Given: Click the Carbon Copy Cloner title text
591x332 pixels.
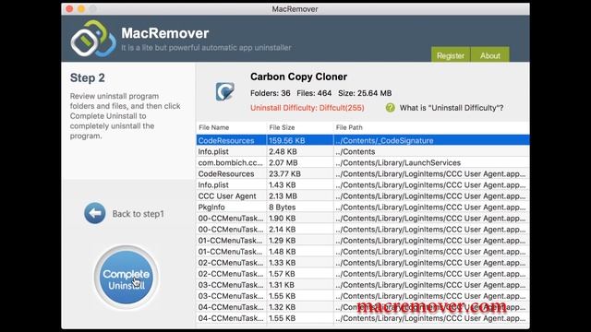Looking at the screenshot, I should [298, 77].
